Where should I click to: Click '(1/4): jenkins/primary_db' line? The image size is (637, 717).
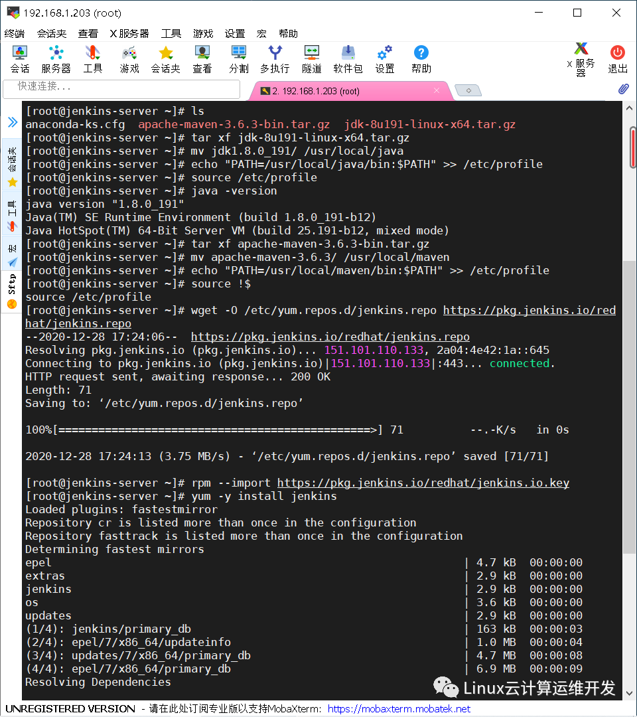click(x=108, y=629)
